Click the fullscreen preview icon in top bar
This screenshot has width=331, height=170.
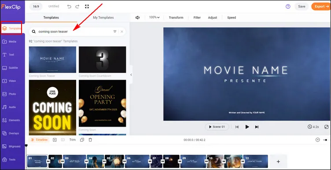[87, 7]
